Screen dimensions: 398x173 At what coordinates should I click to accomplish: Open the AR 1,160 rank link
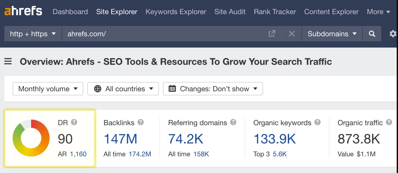(78, 154)
